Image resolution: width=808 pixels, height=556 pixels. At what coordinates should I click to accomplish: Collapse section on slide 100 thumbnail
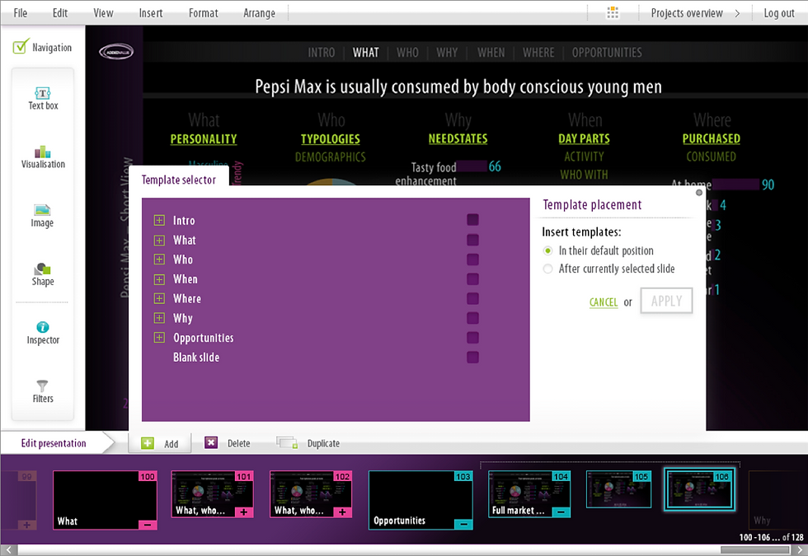pos(148,525)
